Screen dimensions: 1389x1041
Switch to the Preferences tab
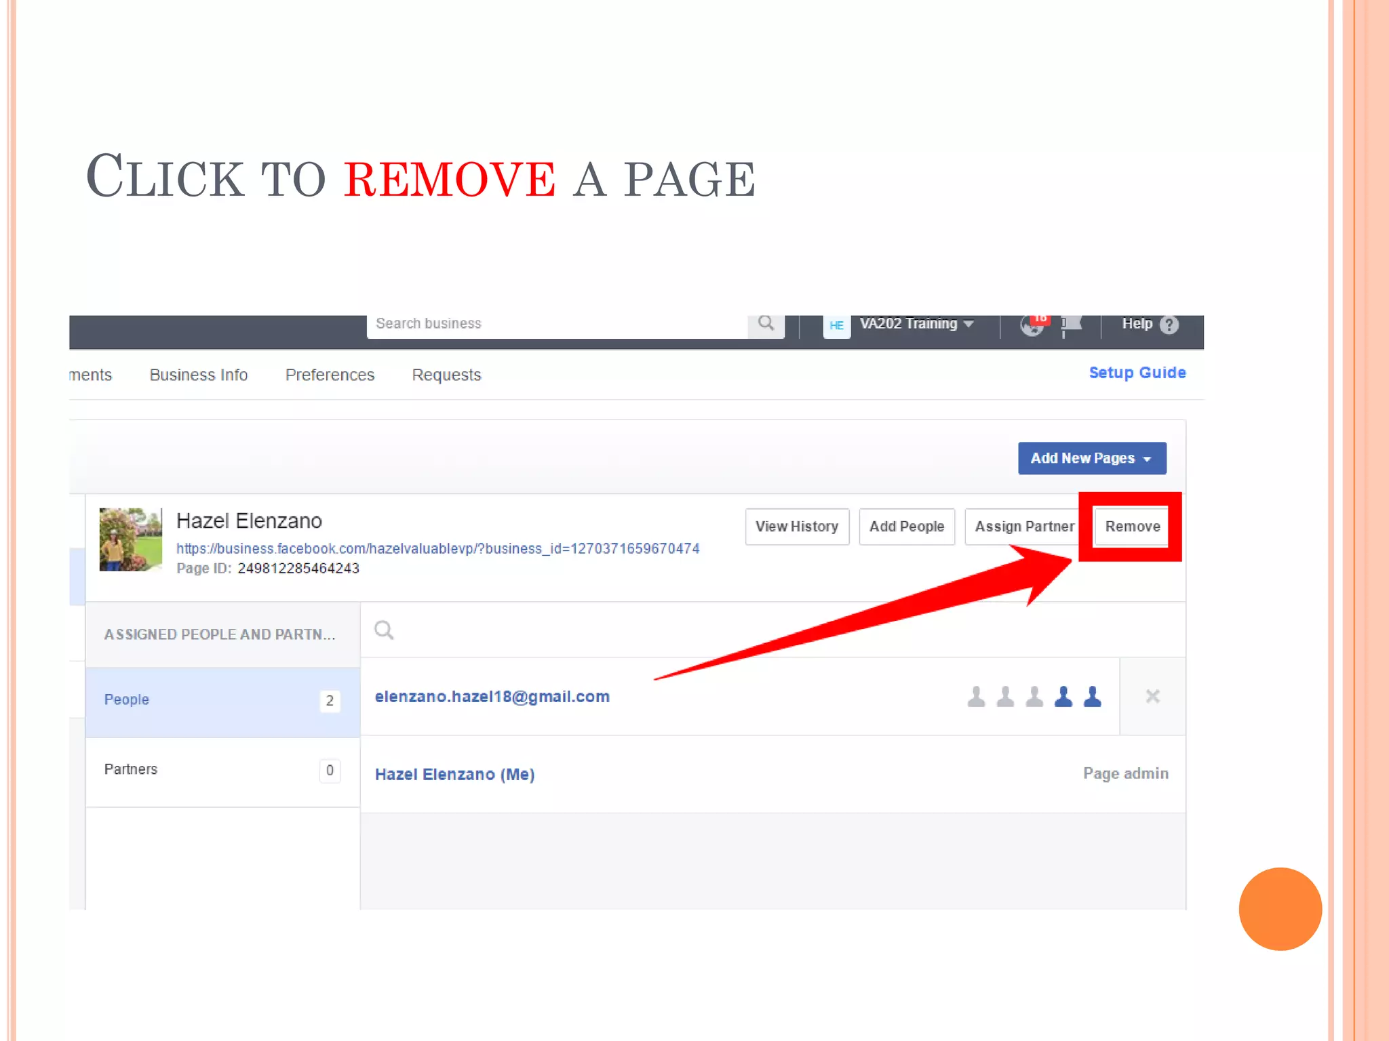[x=330, y=375]
